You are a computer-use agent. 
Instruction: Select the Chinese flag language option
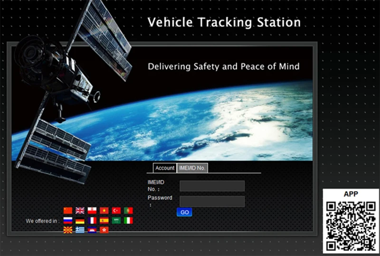pos(68,210)
